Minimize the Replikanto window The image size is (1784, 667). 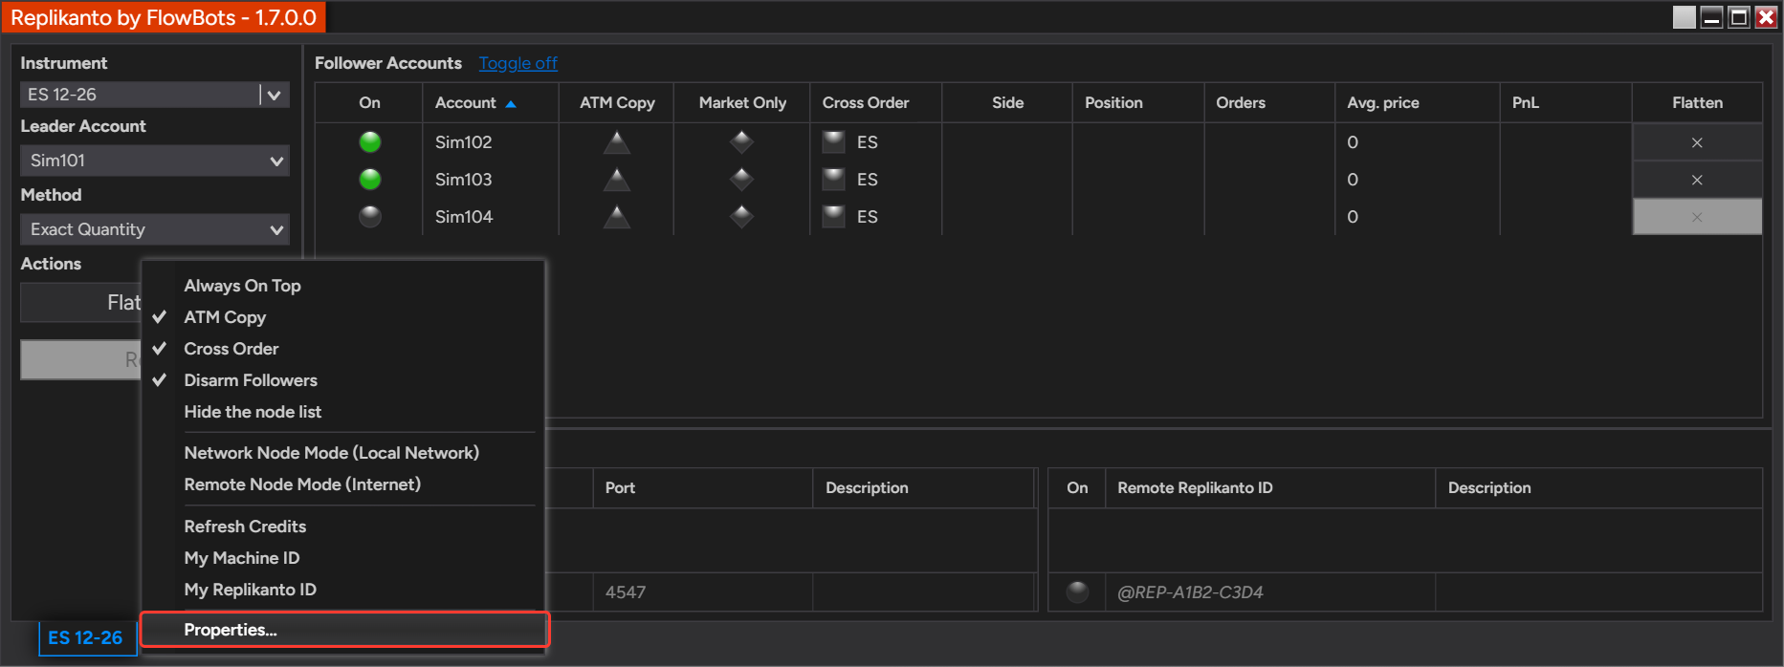coord(1712,17)
